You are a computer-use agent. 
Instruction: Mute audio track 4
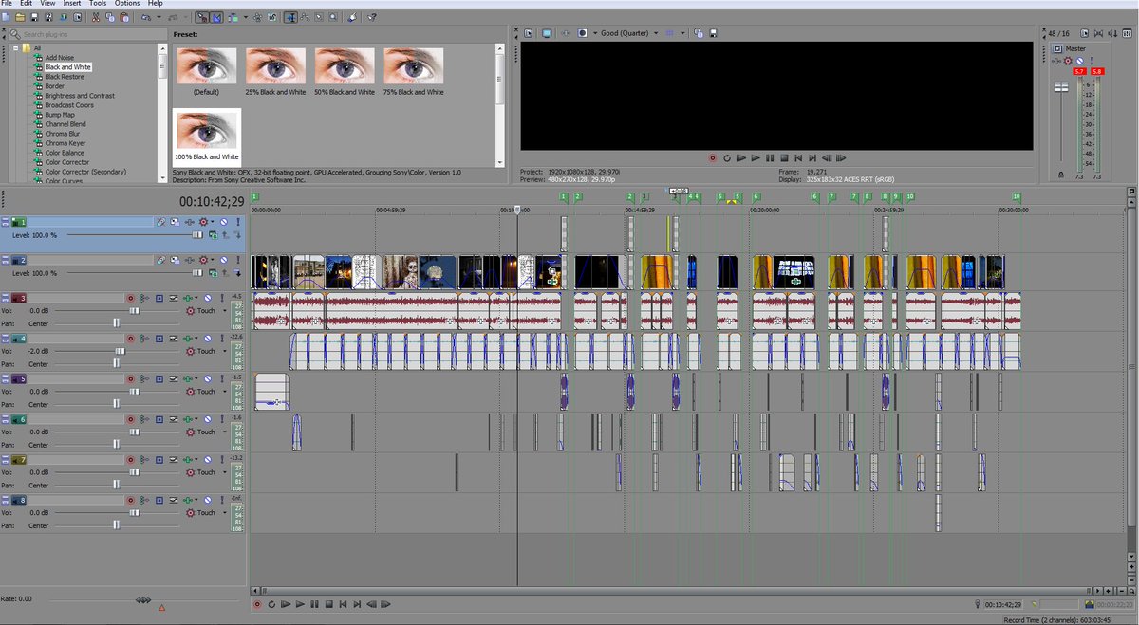click(x=208, y=339)
